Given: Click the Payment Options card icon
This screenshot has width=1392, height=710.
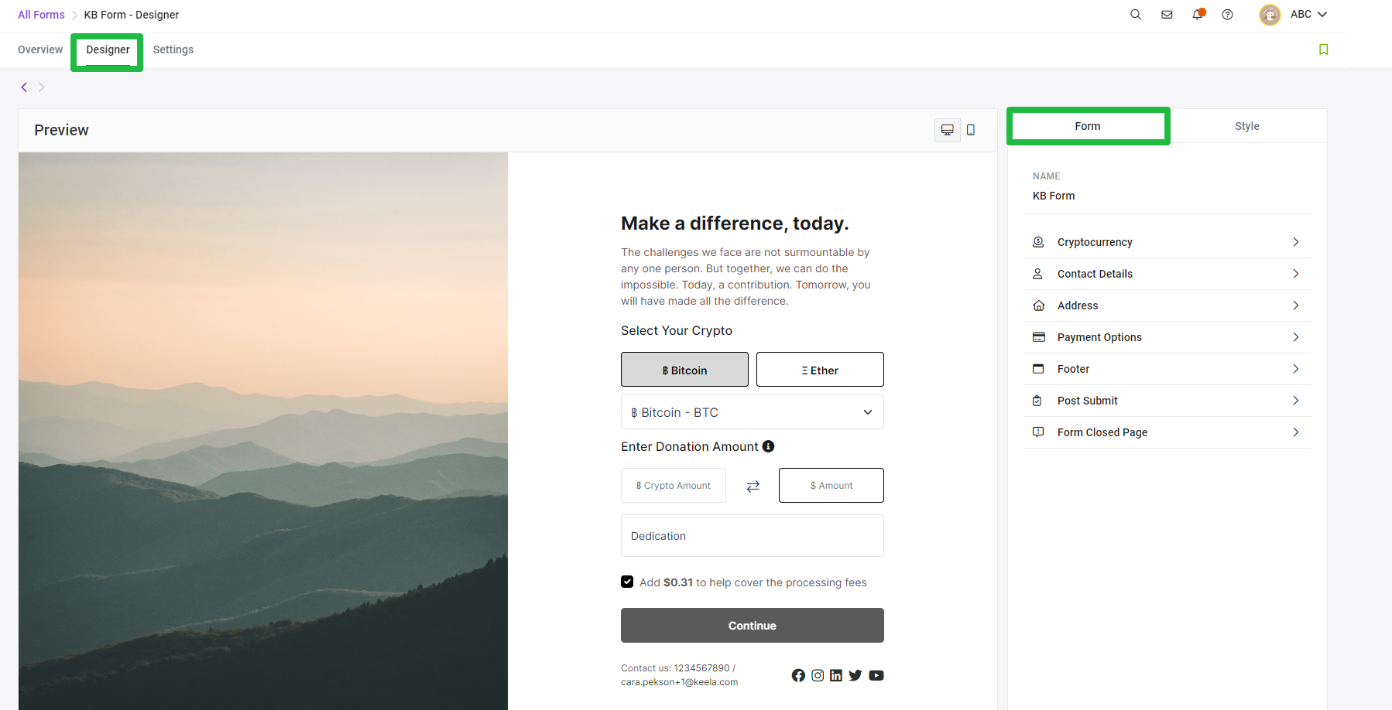Looking at the screenshot, I should pyautogui.click(x=1038, y=337).
